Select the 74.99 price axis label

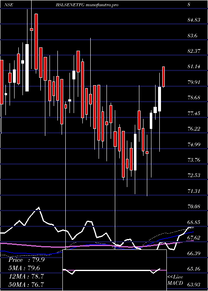(x=194, y=144)
